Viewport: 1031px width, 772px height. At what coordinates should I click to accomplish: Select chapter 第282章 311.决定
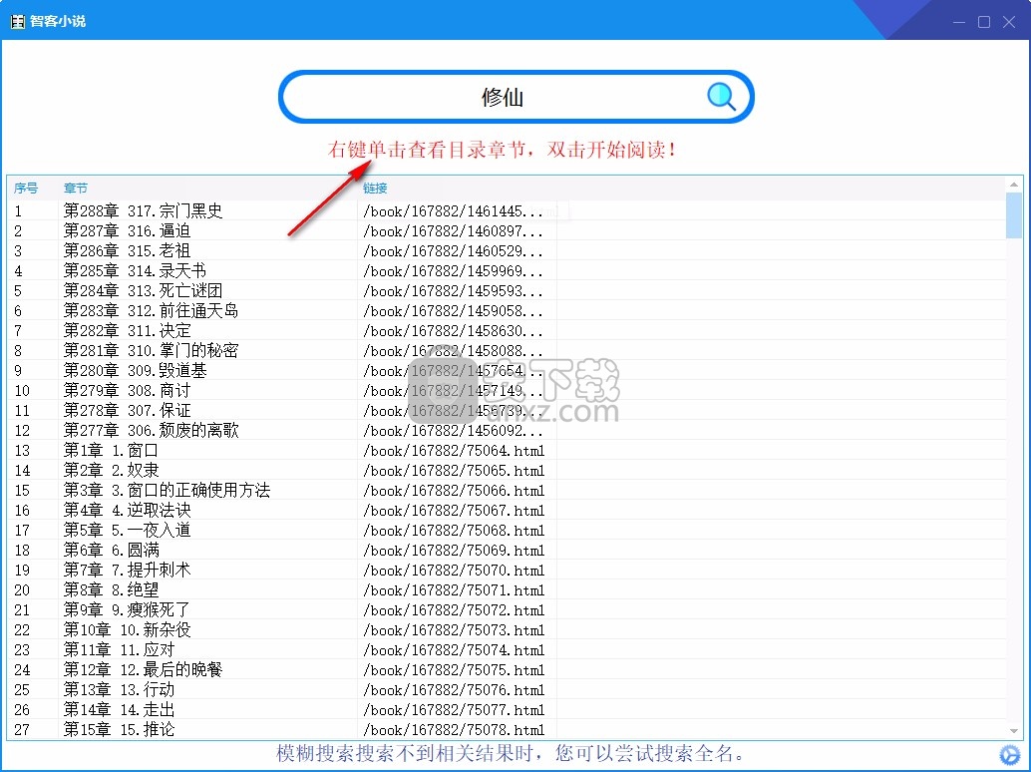127,330
